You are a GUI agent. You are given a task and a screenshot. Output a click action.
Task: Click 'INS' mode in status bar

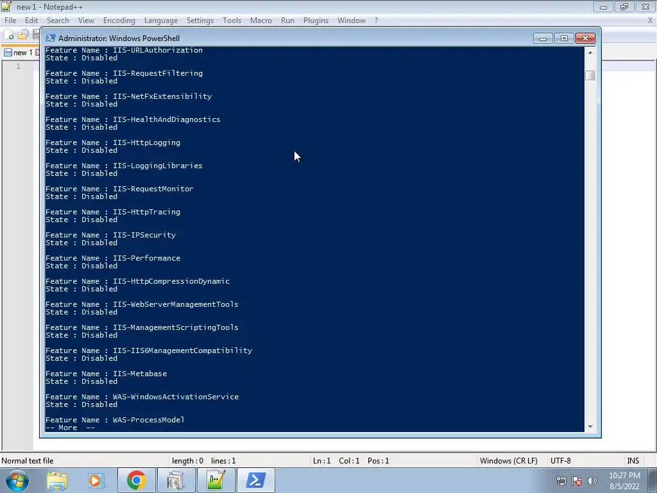(633, 461)
